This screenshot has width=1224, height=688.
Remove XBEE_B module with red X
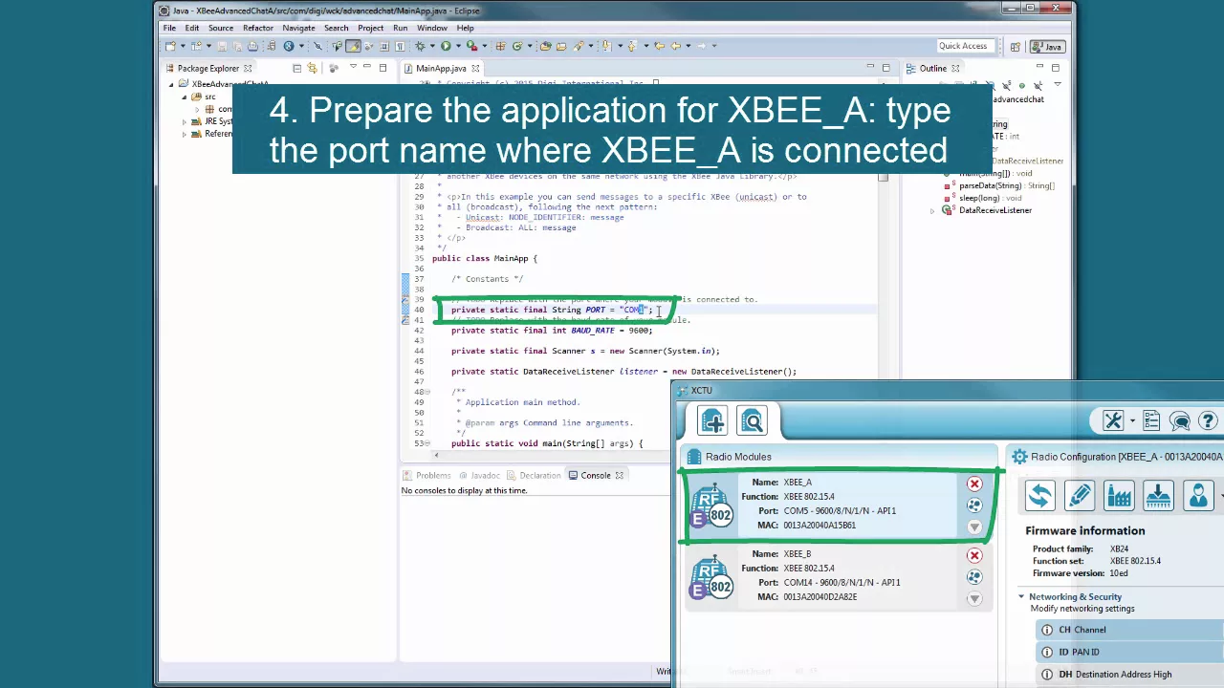point(974,555)
